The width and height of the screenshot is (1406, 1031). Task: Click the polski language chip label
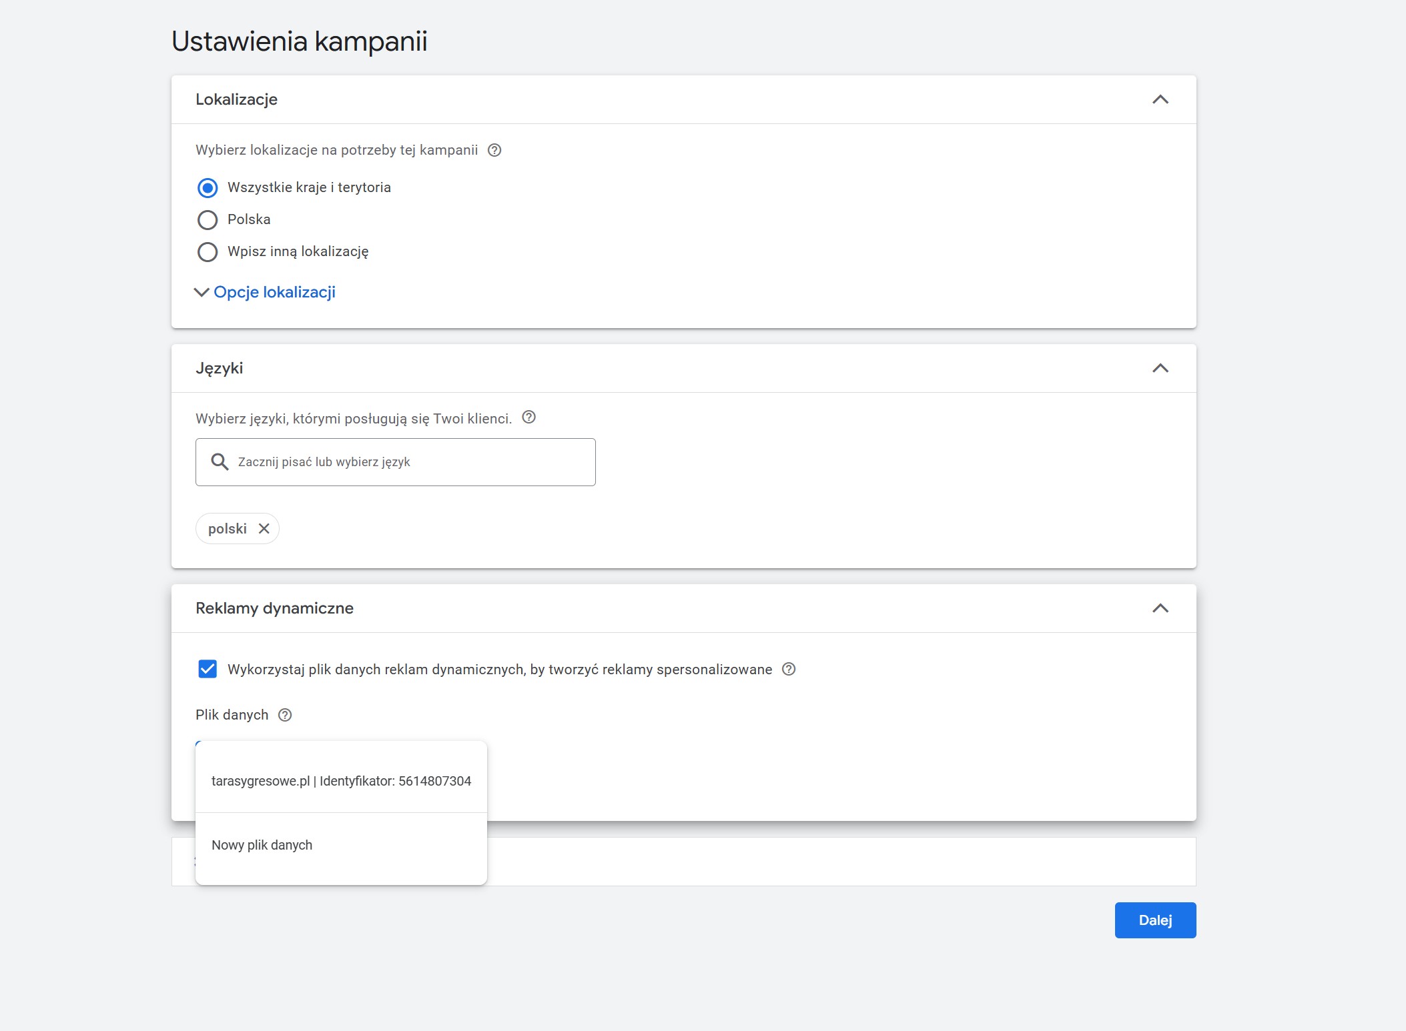click(227, 529)
